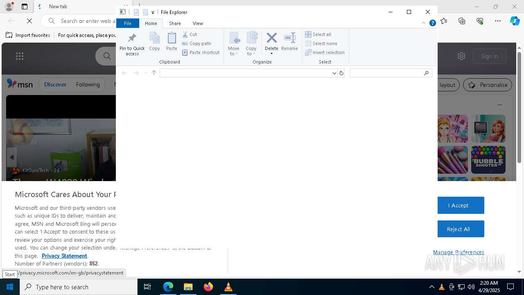
Task: Open Task View on taskbar
Action: 147,287
